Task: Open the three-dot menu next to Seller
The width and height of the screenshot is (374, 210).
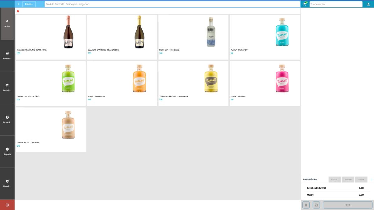Action: point(372,179)
